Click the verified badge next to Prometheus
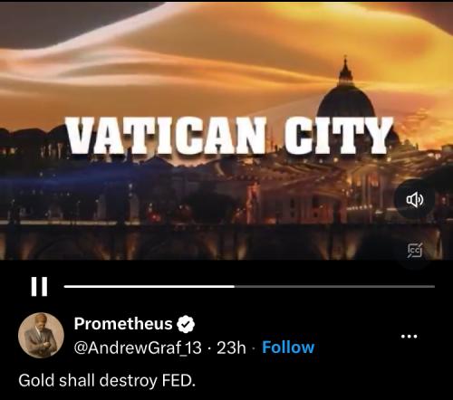This screenshot has height=400, width=453. [186, 324]
